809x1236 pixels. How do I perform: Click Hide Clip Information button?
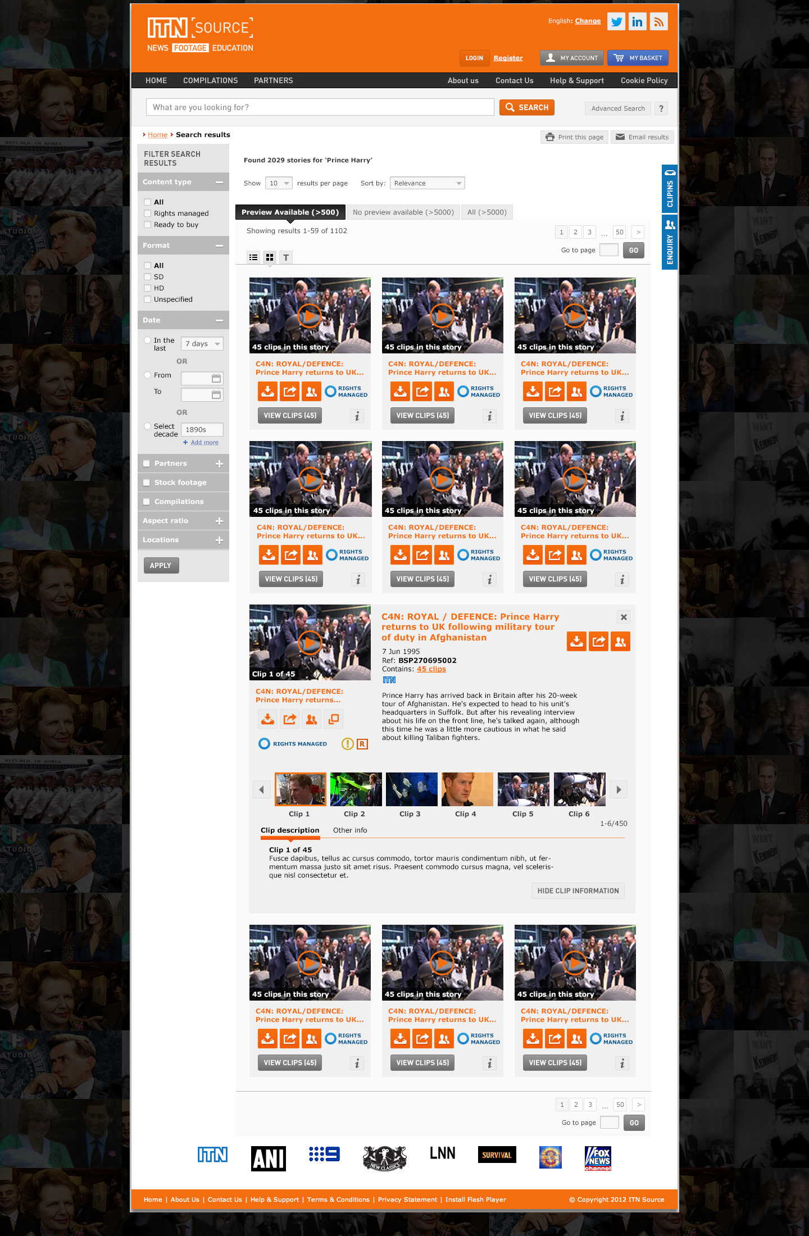tap(578, 891)
